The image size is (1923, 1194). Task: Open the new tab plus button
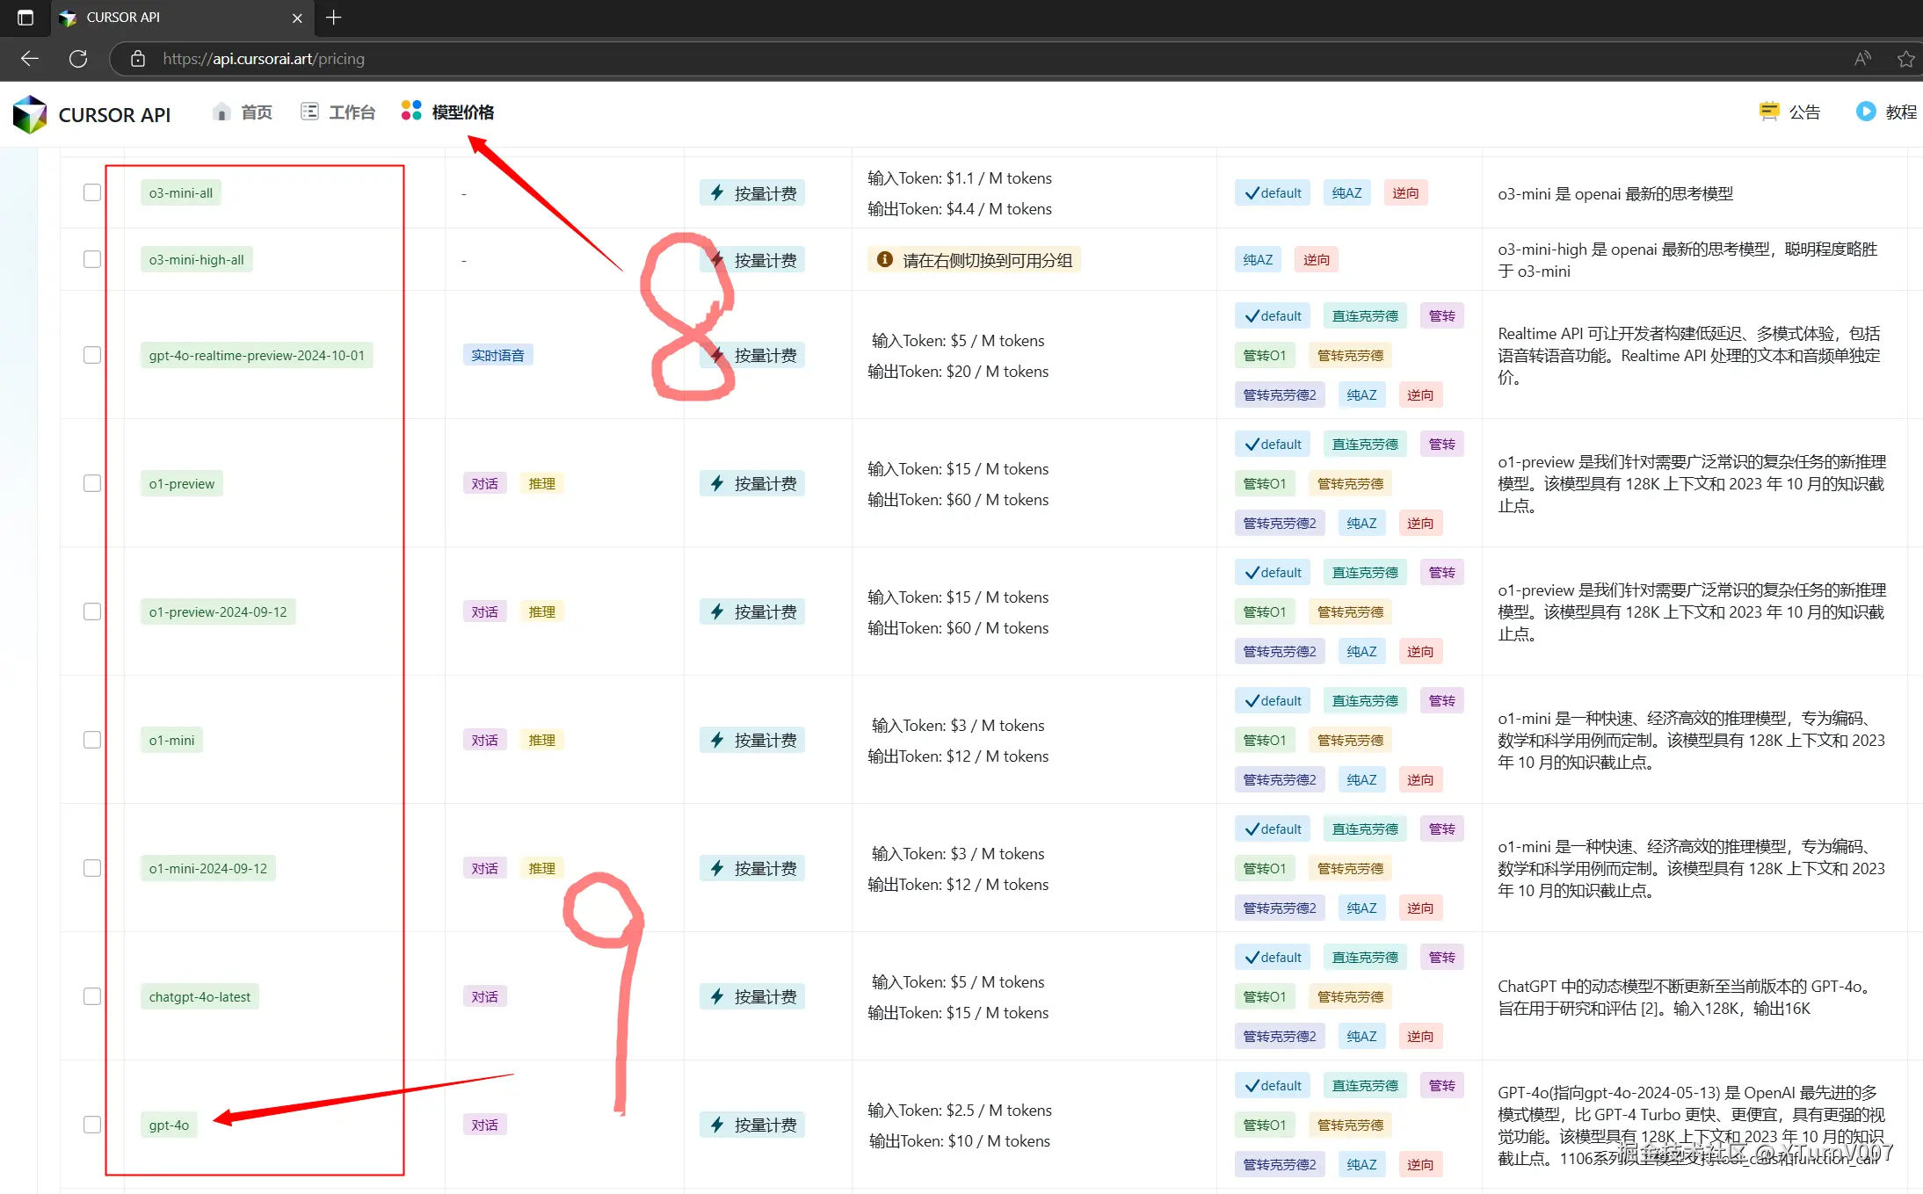(x=334, y=18)
